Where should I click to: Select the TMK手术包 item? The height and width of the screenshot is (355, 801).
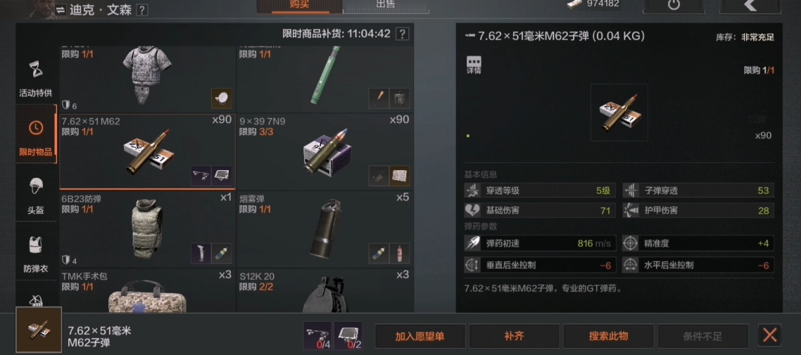pos(147,291)
